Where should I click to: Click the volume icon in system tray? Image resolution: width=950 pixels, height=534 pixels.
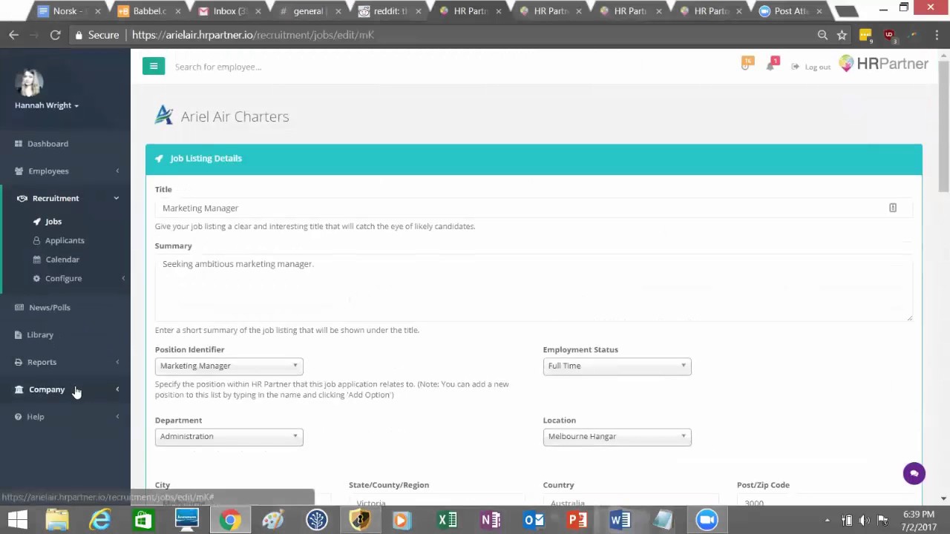click(865, 520)
